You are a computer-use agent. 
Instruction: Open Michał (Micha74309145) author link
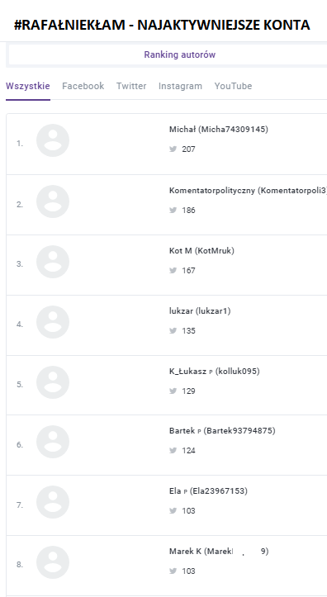coord(219,130)
